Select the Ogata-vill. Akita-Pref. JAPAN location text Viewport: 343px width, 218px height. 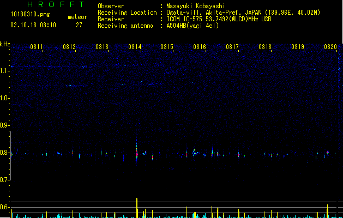(243, 13)
